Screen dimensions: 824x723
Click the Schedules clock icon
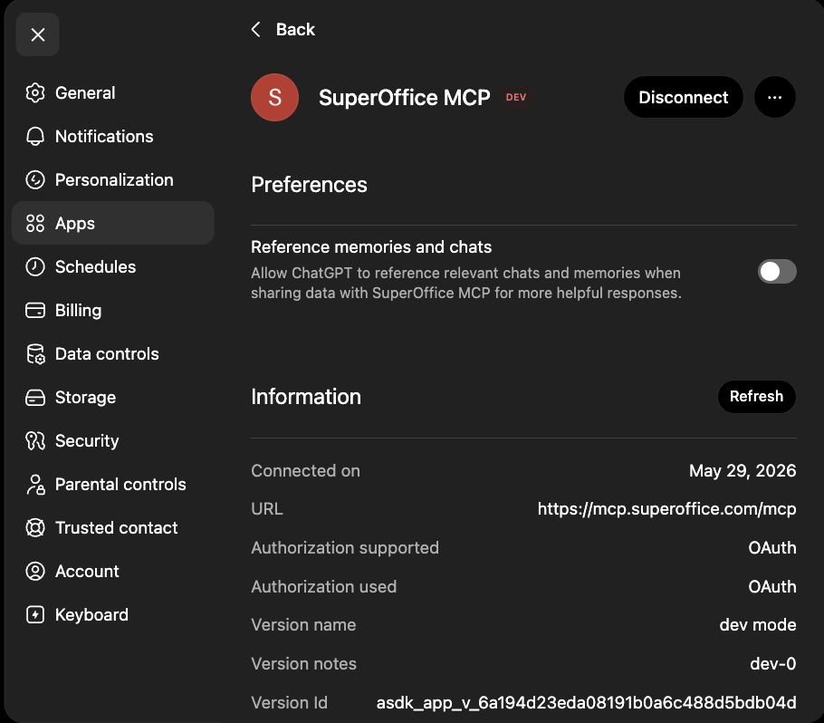coord(35,267)
